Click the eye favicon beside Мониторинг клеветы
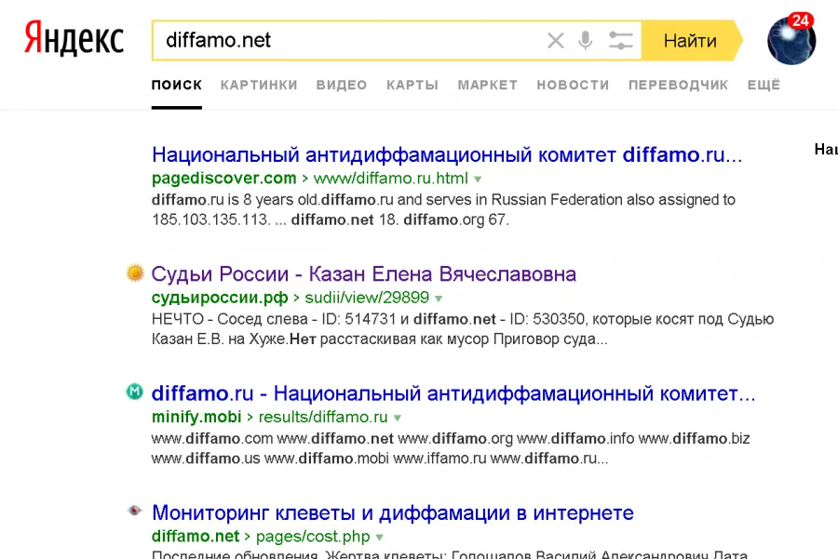Viewport: 838px width, 559px height. [x=135, y=511]
